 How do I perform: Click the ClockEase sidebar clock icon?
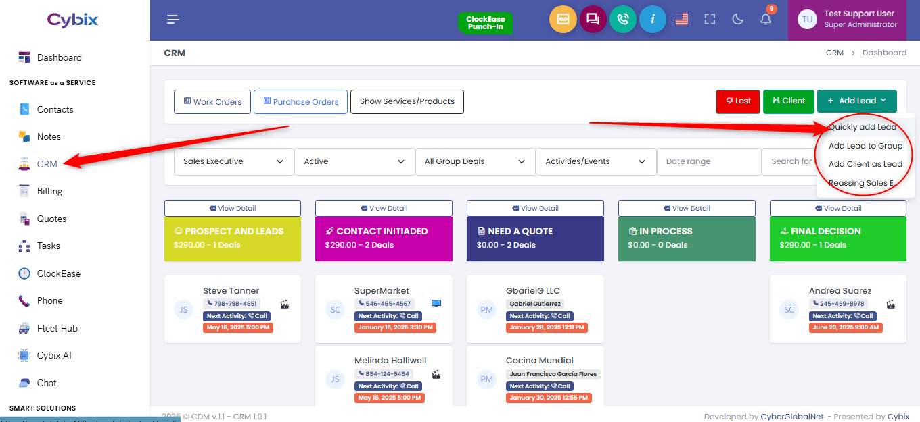coord(24,273)
